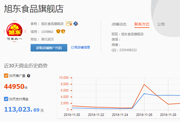This screenshot has height=122, width=180.
Task: Click the 2,000 y-axis label
Action: (65, 103)
